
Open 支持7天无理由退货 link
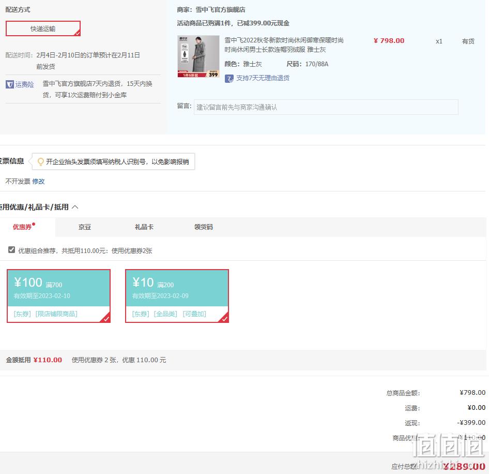263,78
